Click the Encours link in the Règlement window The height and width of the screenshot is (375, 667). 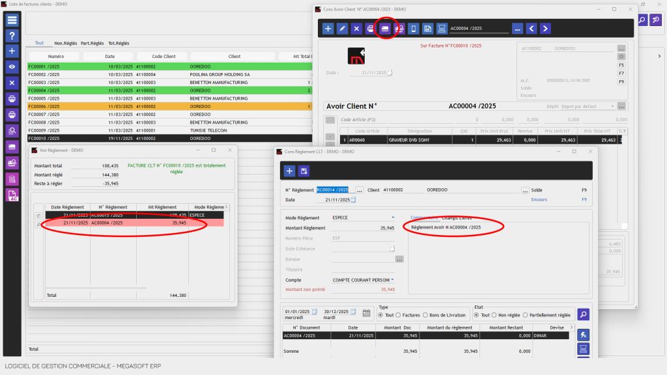point(539,199)
